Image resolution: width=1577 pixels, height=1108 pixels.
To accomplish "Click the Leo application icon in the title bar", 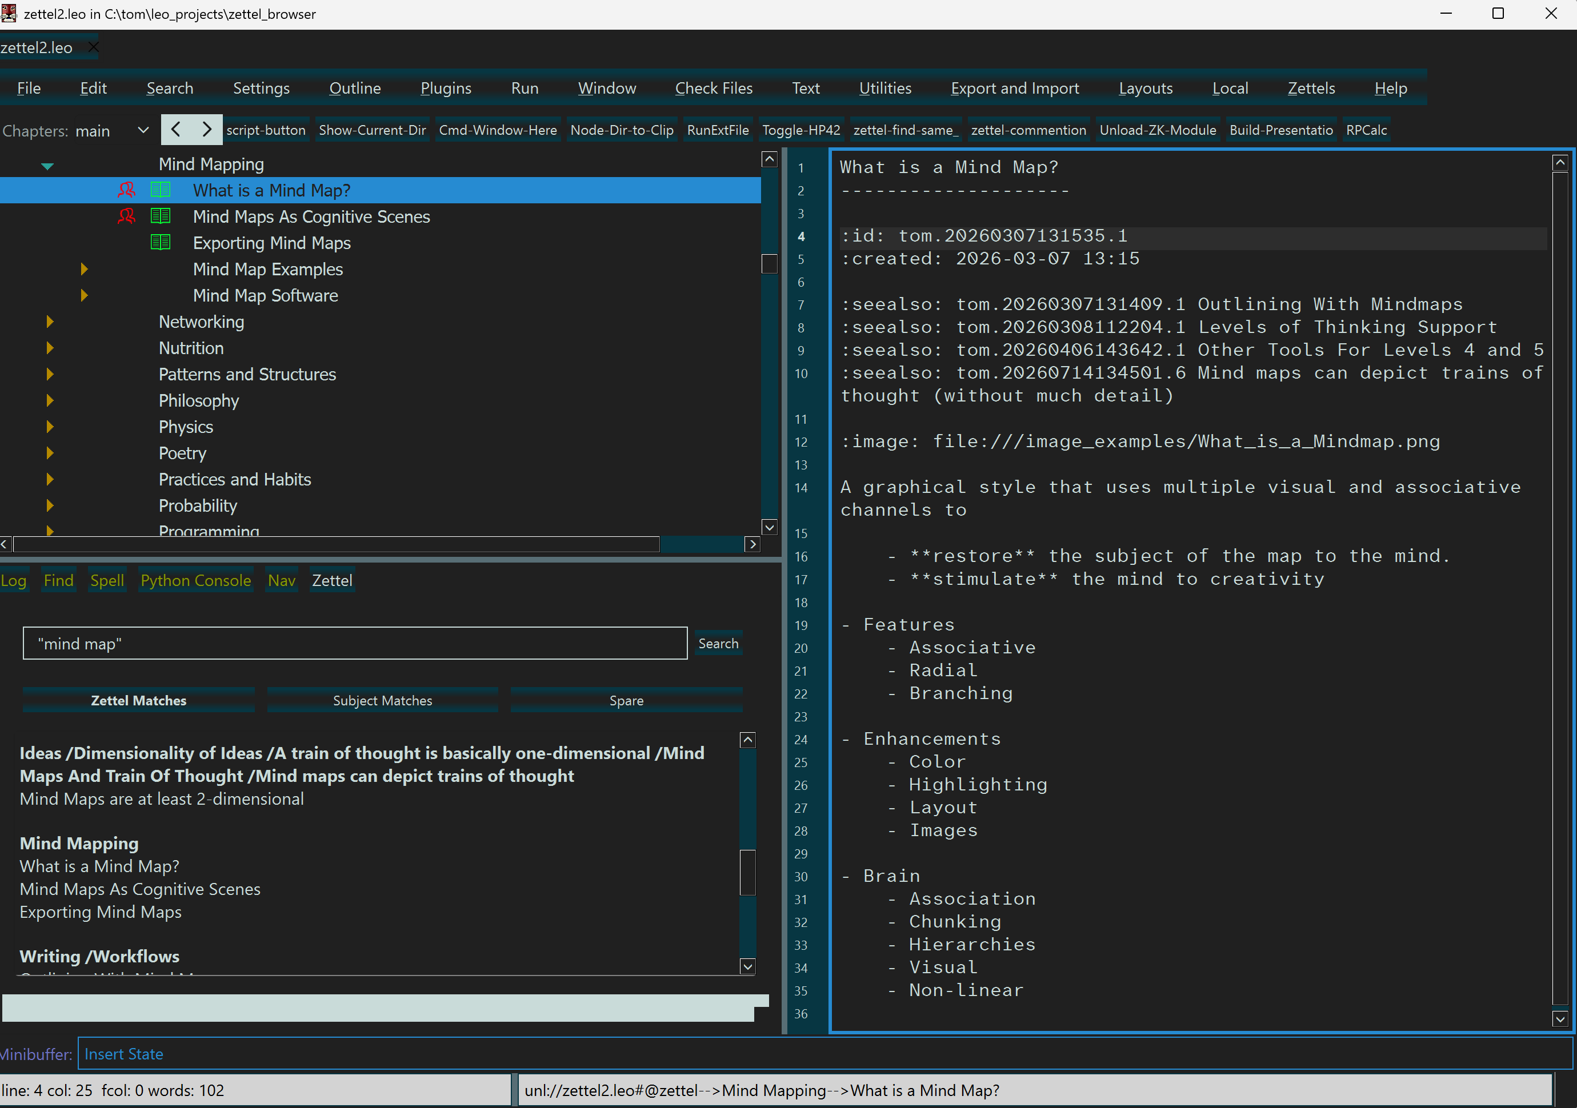I will coord(9,14).
